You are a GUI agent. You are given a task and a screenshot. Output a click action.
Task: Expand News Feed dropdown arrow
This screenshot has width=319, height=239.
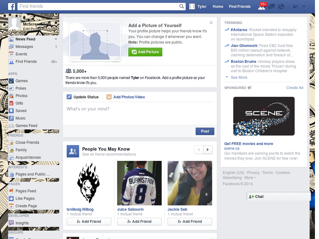click(x=56, y=39)
